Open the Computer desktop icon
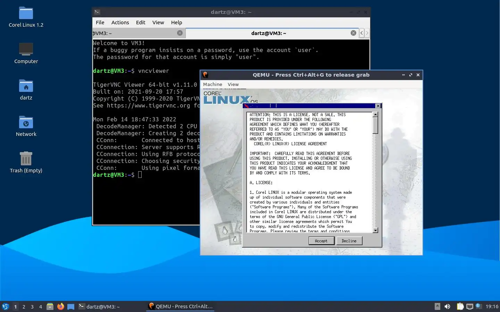The height and width of the screenshot is (312, 500). point(26,53)
